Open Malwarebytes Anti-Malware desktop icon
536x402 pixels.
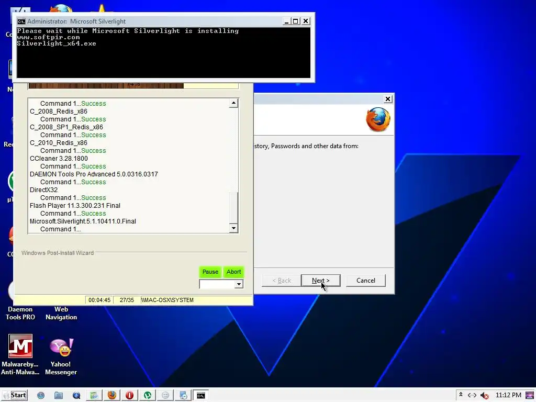click(20, 355)
